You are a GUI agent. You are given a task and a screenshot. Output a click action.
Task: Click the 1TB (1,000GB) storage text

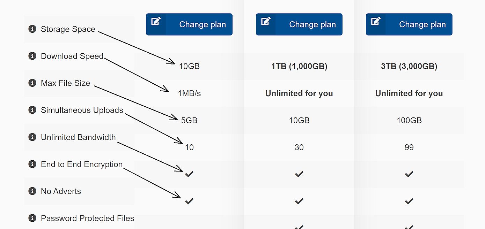(x=299, y=66)
